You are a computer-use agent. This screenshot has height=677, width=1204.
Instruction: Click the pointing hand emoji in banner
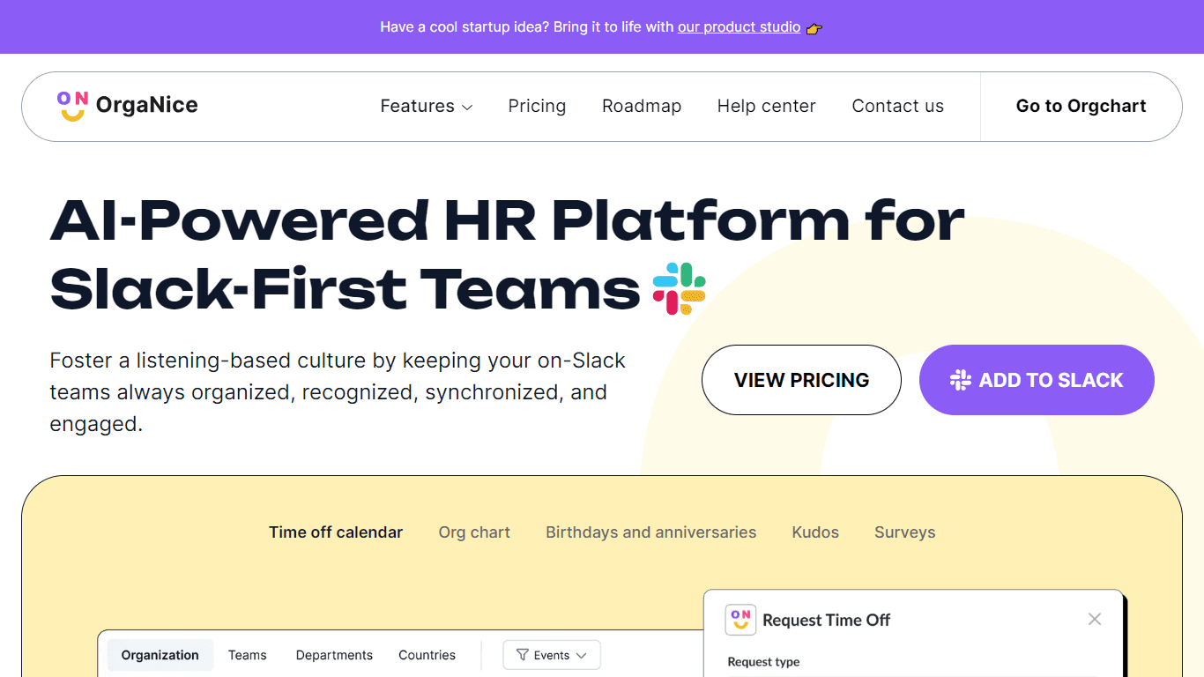pyautogui.click(x=814, y=27)
